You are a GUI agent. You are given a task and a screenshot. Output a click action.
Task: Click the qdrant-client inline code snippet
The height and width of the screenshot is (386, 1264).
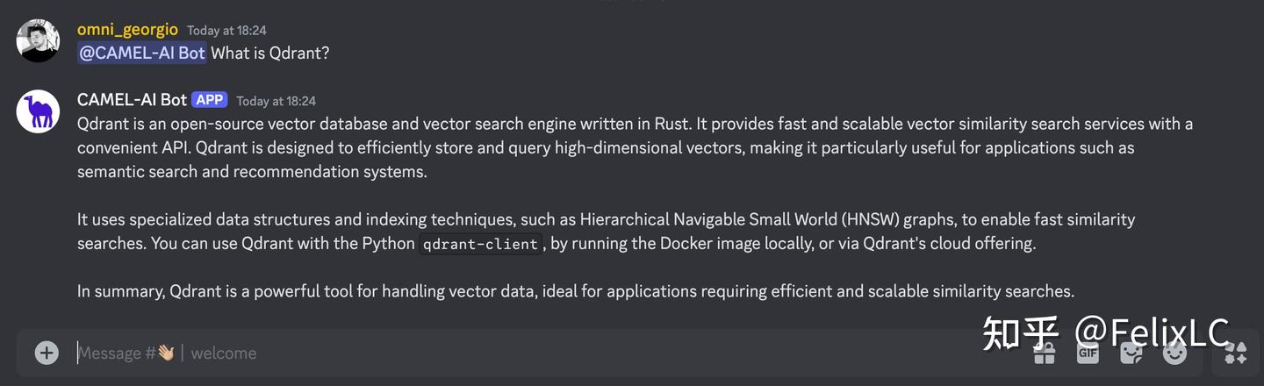(x=480, y=244)
